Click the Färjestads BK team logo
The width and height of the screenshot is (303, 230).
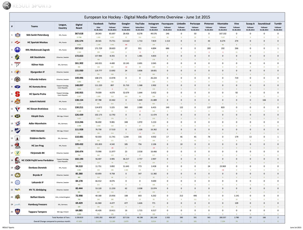pyautogui.click(x=17, y=153)
